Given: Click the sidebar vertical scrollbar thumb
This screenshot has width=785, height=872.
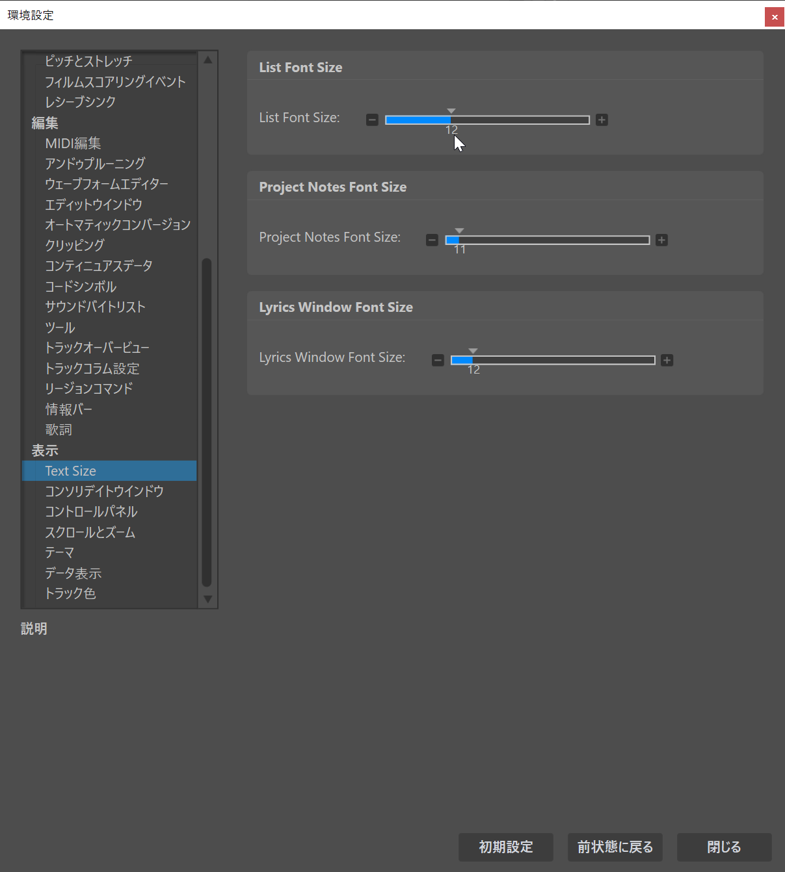Looking at the screenshot, I should 207,422.
